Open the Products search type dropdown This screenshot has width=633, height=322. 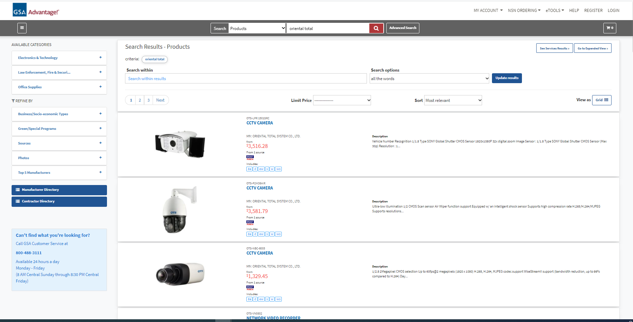[257, 28]
